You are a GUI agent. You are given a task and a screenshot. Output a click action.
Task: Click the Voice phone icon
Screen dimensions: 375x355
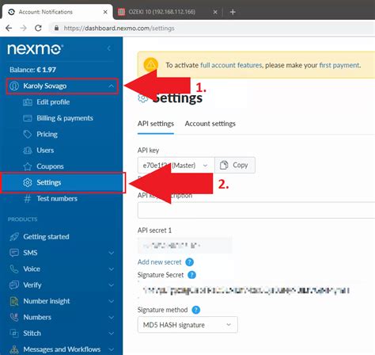(14, 269)
